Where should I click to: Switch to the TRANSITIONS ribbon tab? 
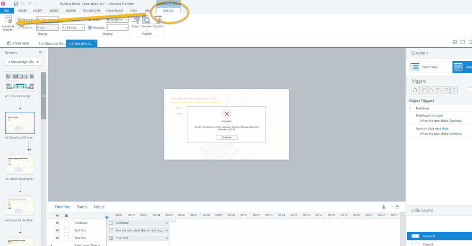pyautogui.click(x=91, y=10)
